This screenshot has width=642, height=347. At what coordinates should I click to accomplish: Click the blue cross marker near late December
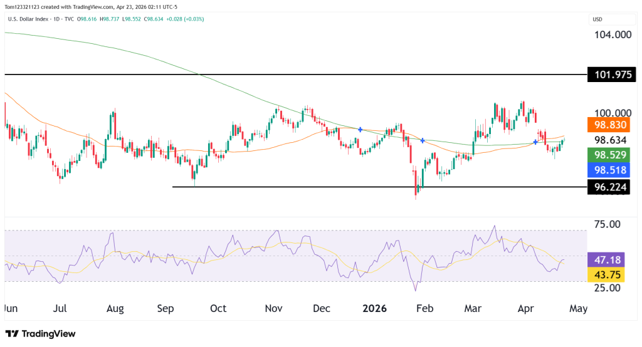click(360, 129)
